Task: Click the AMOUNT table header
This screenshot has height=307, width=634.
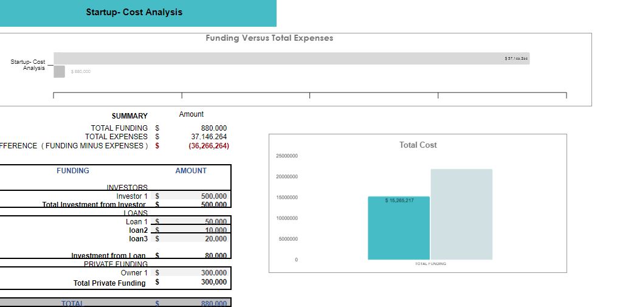Action: click(x=191, y=171)
